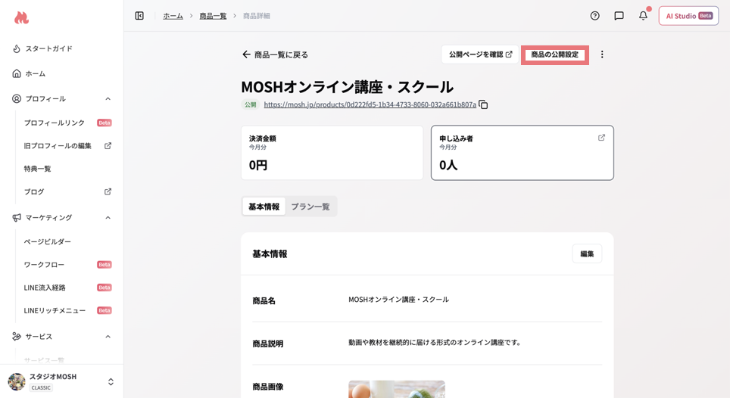Open the mosh.jp product URL link

pos(370,104)
